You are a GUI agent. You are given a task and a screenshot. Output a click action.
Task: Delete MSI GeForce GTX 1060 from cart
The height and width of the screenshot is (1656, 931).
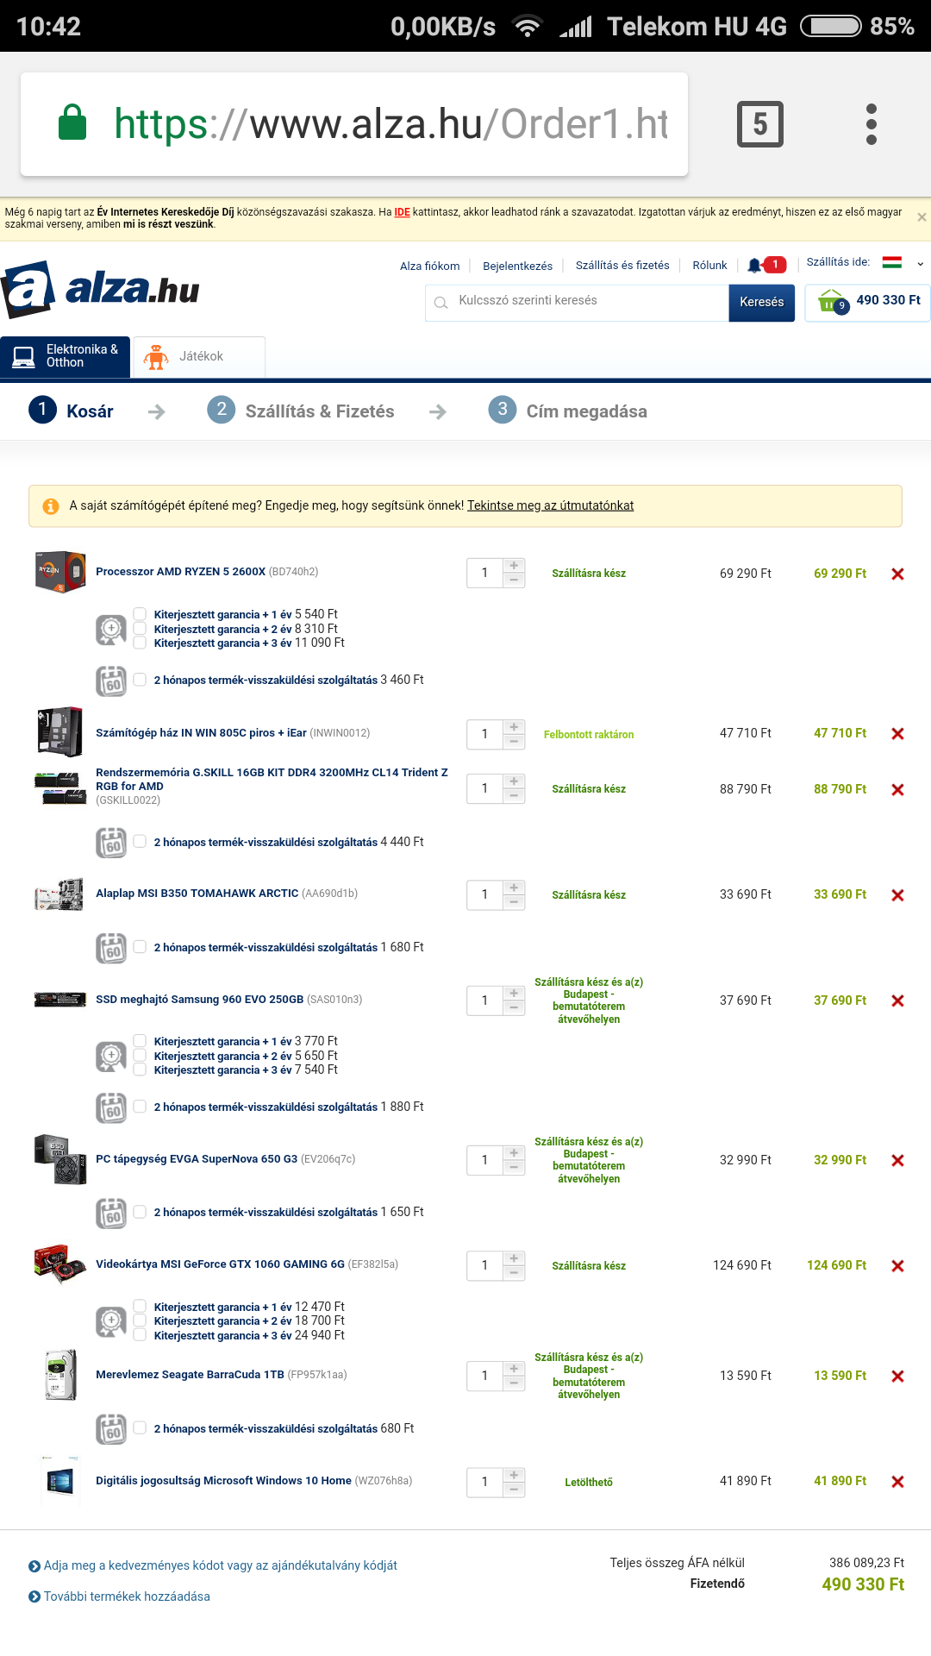tap(897, 1266)
